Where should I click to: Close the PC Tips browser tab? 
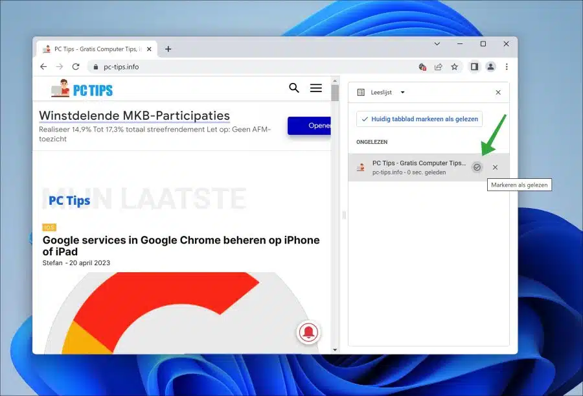click(x=149, y=49)
